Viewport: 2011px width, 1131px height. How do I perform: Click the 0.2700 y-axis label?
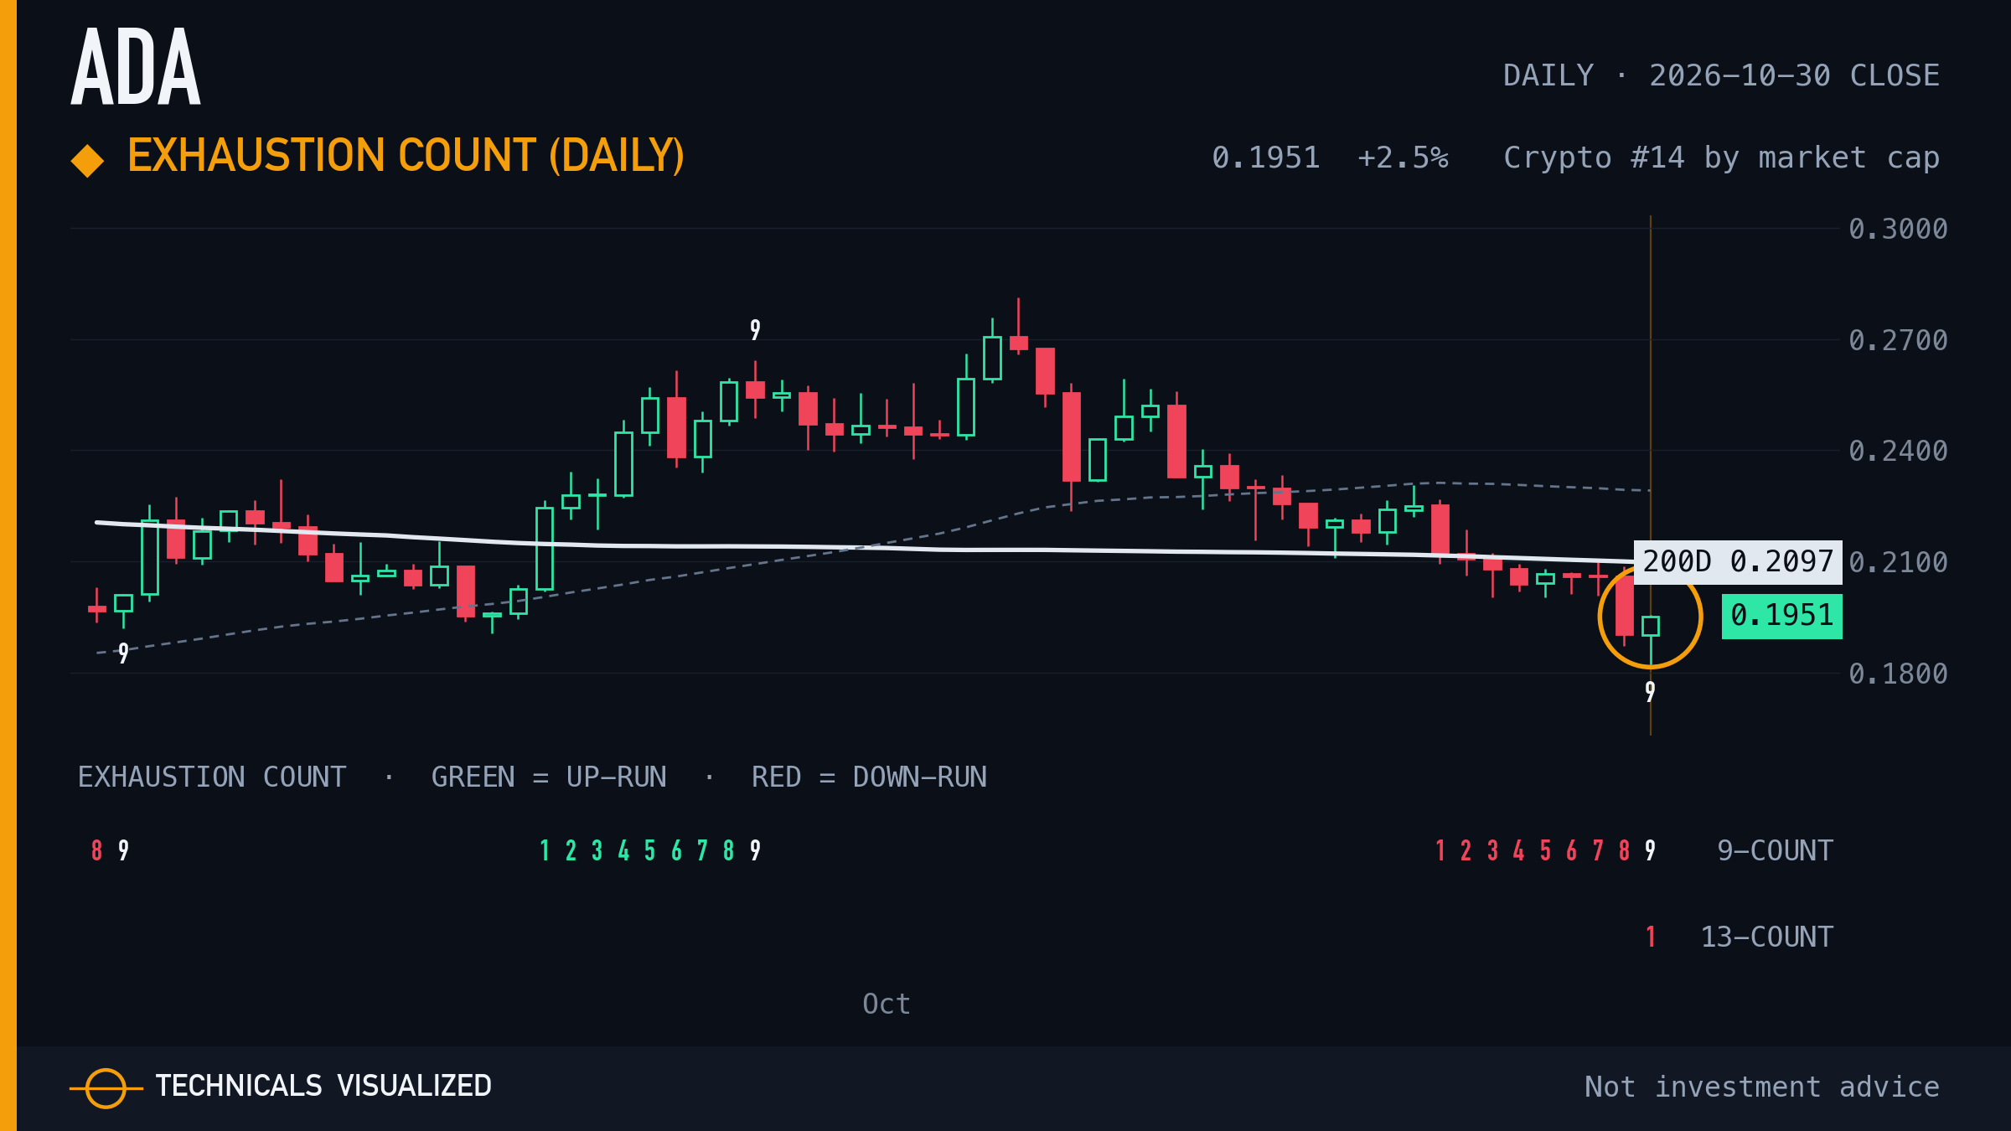1898,340
